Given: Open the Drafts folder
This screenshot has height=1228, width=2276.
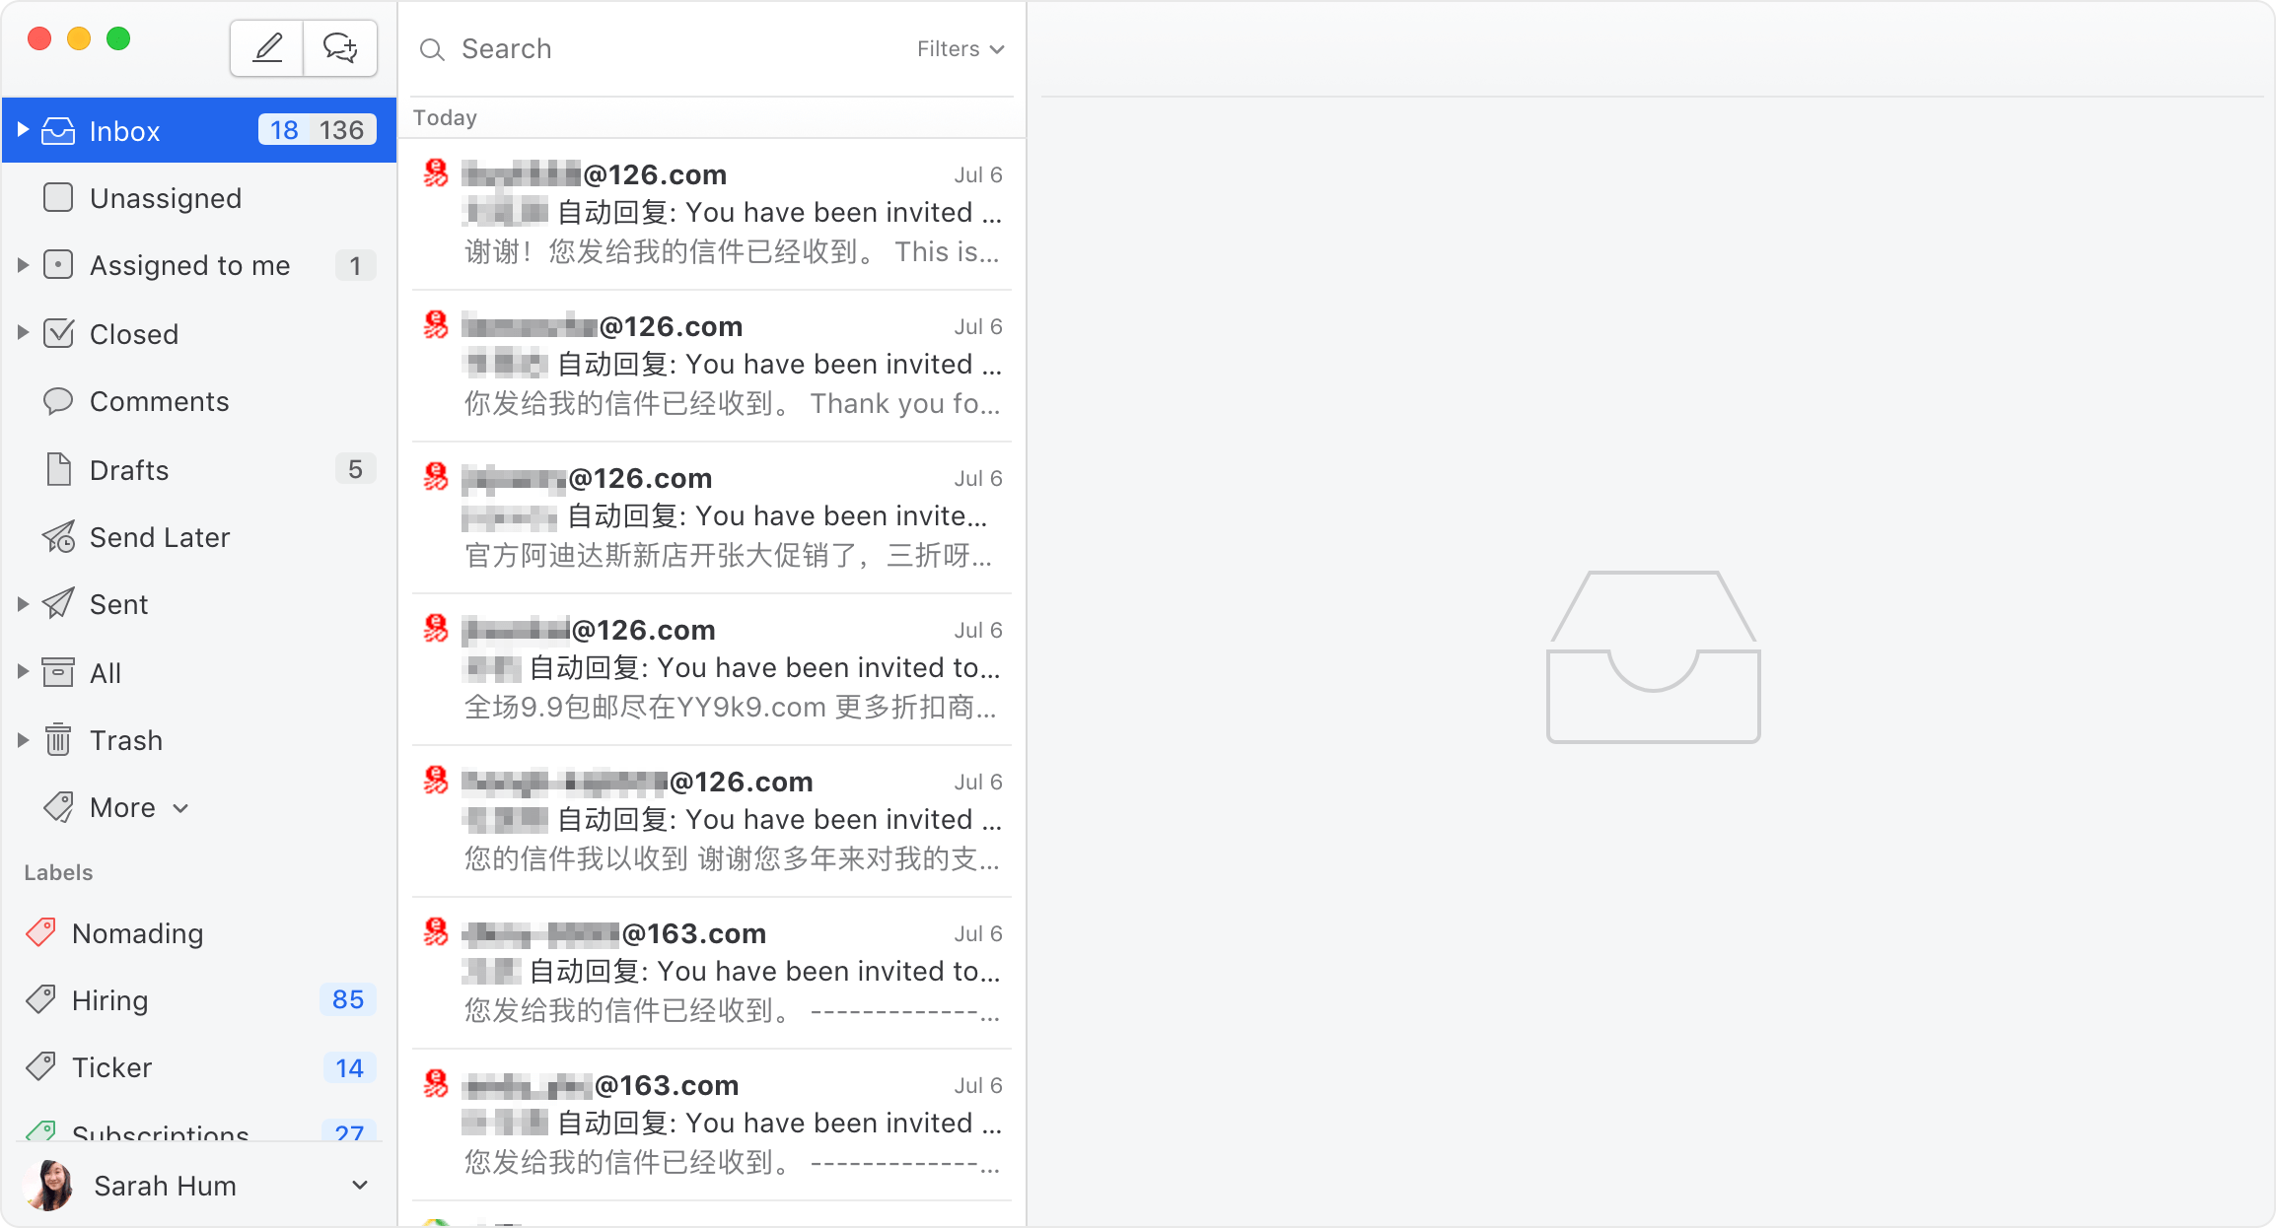Looking at the screenshot, I should (x=199, y=469).
